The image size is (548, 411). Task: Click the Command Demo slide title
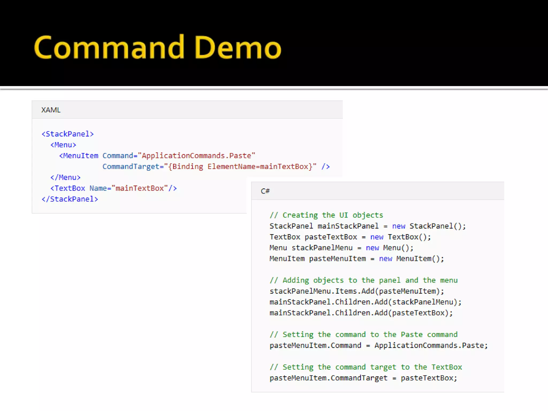pos(157,48)
